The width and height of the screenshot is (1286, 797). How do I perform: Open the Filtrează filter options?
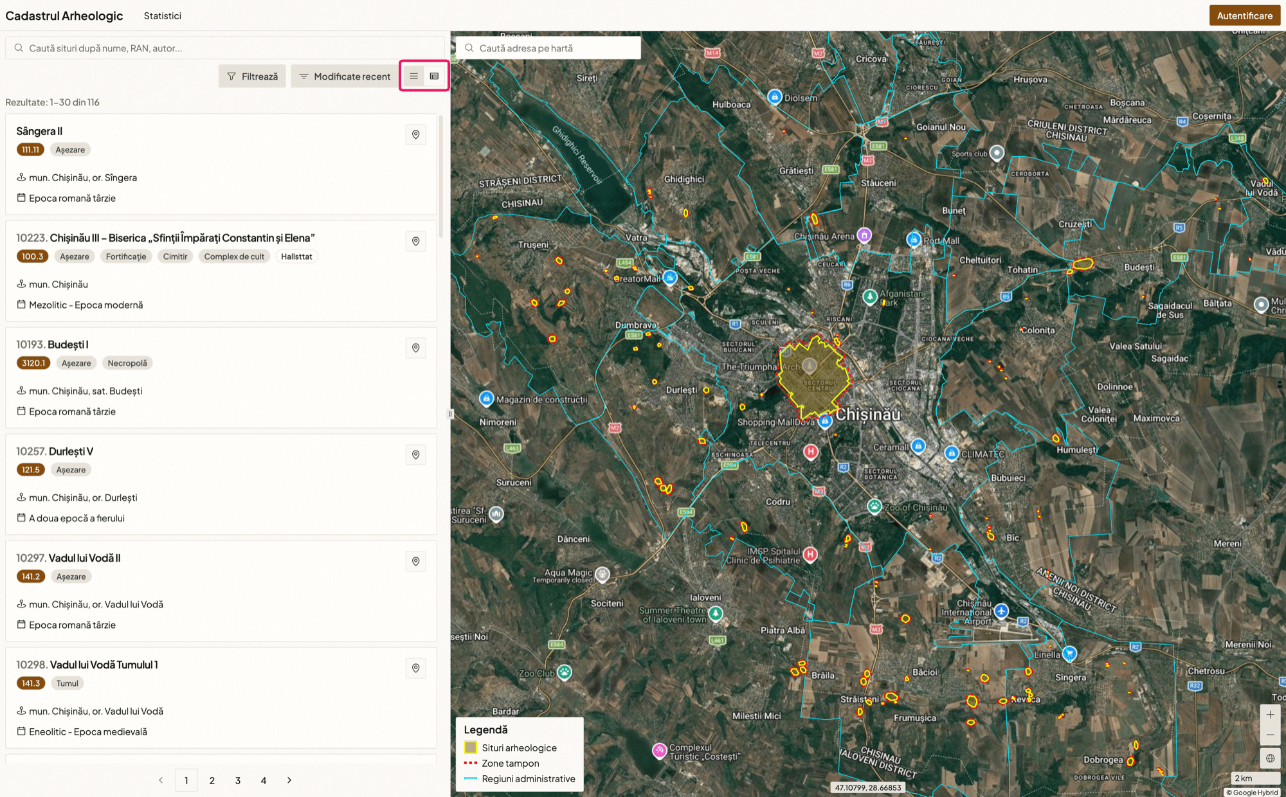point(252,76)
